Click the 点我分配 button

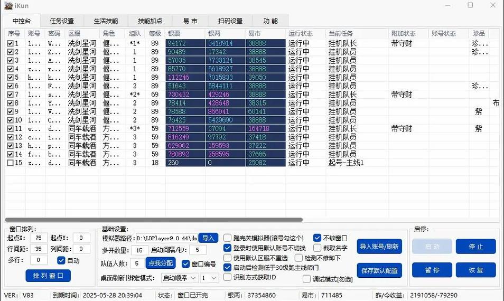tap(161, 263)
